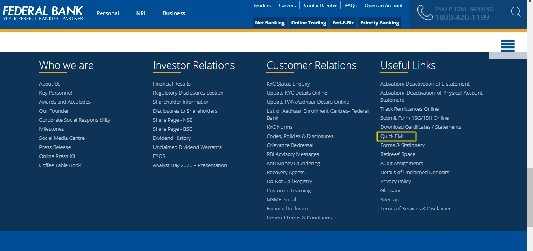Image resolution: width=533 pixels, height=251 pixels.
Task: Open the About Us link
Action: pyautogui.click(x=50, y=84)
